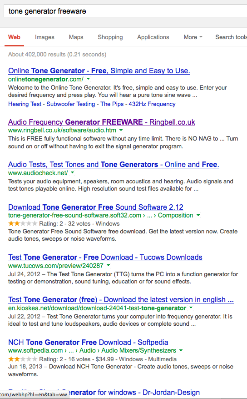Open the NCH Tone Generator Softpedia link
The height and width of the screenshot is (399, 247).
[88, 342]
